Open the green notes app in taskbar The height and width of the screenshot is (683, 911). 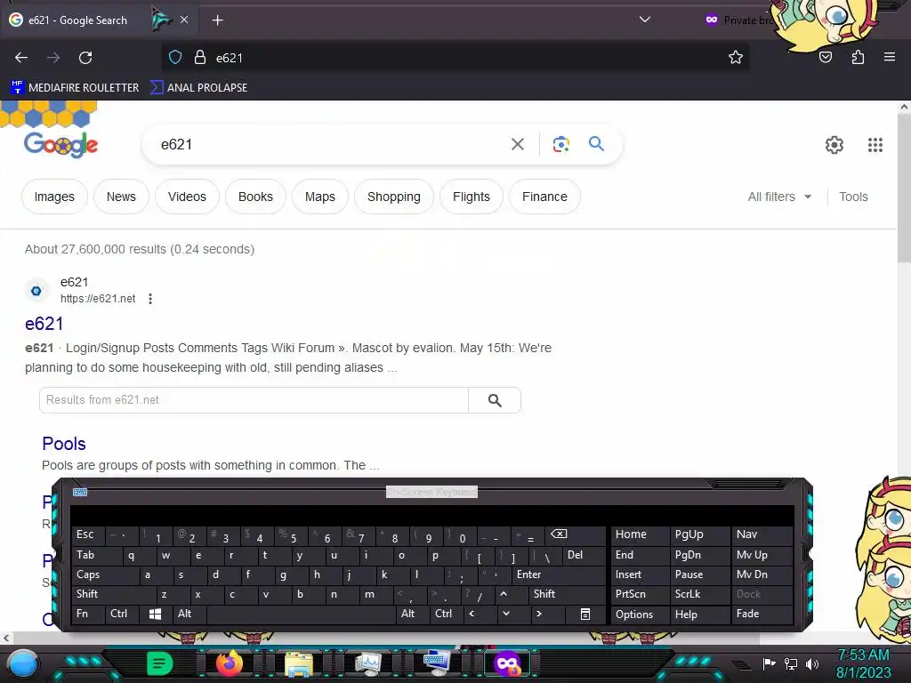click(x=160, y=663)
